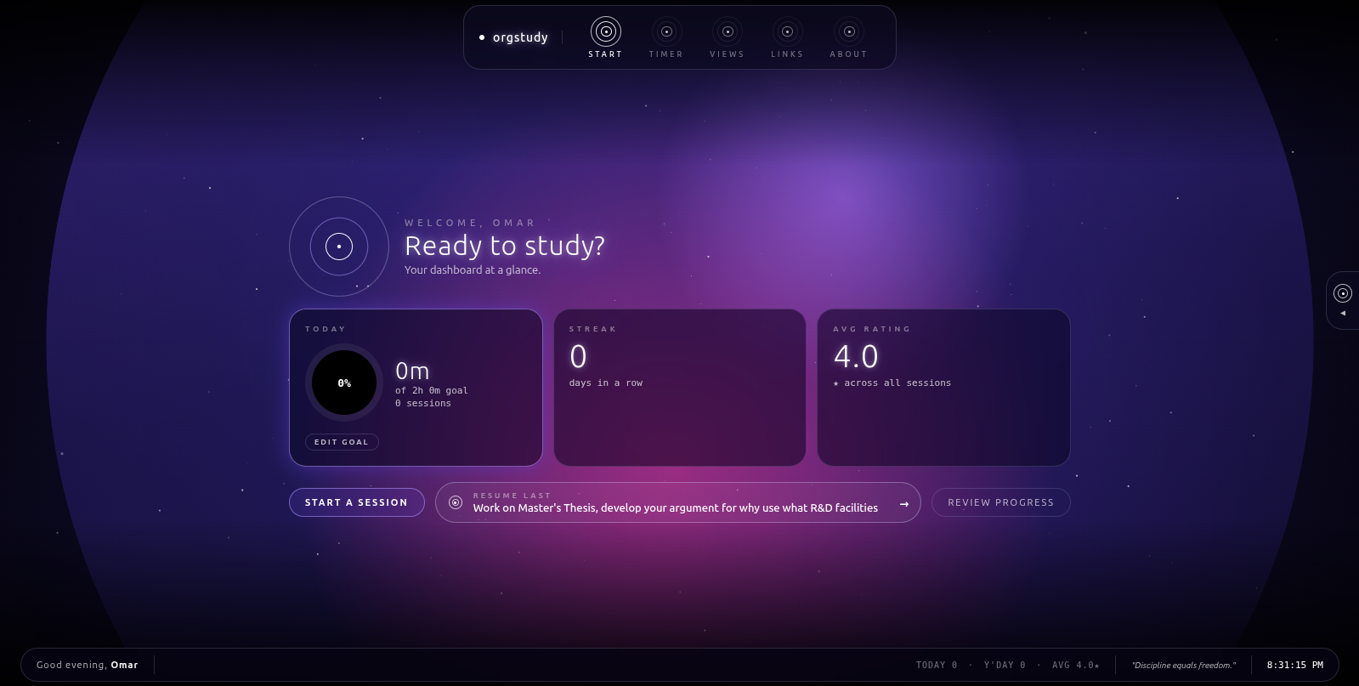The image size is (1359, 686).
Task: Open the About tab icon
Action: (x=848, y=31)
